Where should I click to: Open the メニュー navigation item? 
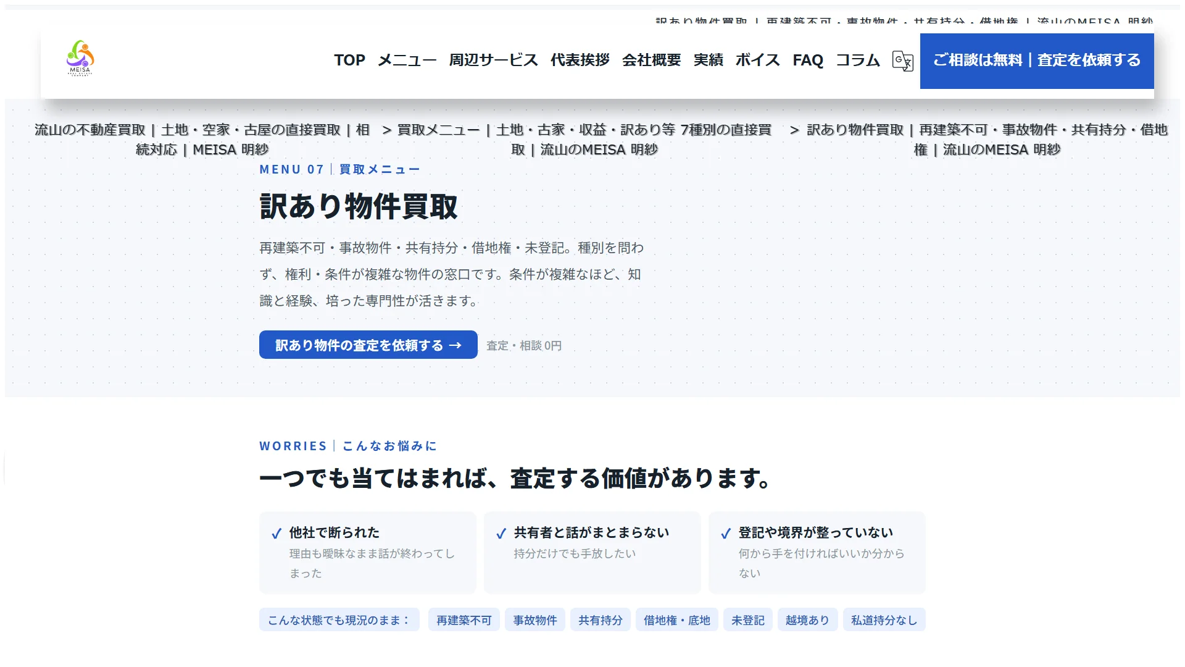(x=407, y=60)
